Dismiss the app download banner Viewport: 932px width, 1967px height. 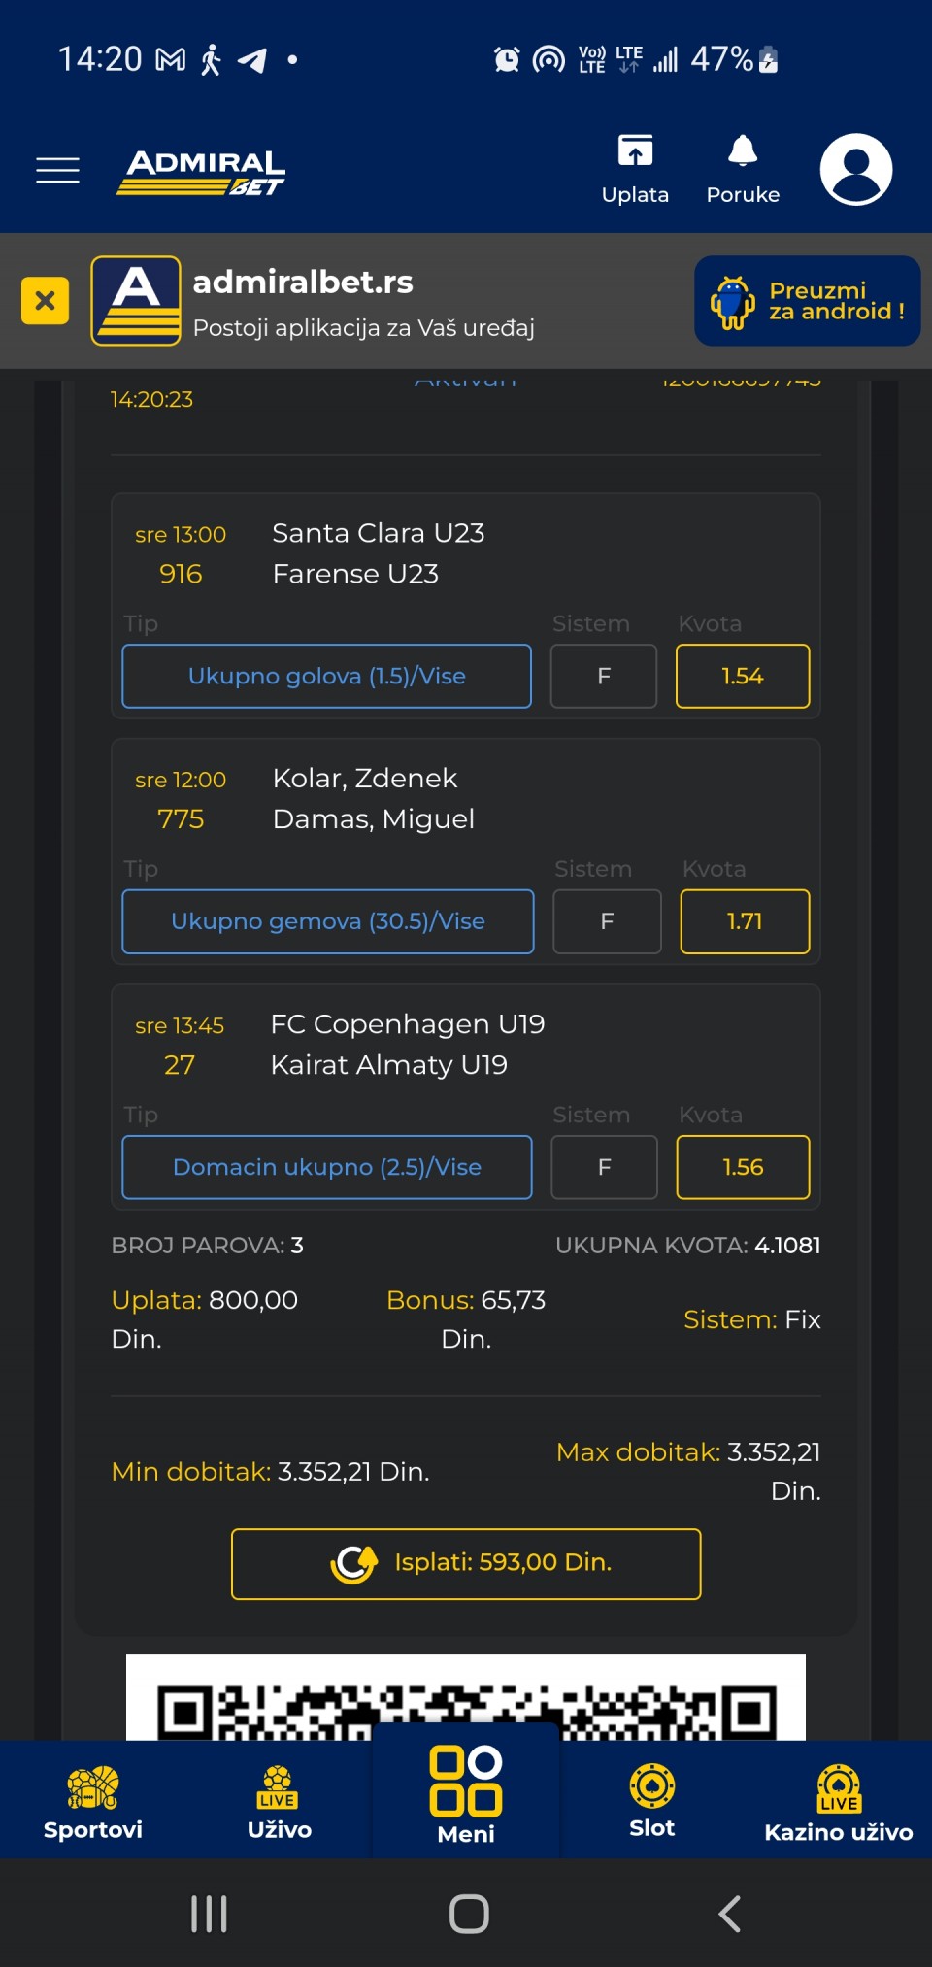pyautogui.click(x=45, y=301)
